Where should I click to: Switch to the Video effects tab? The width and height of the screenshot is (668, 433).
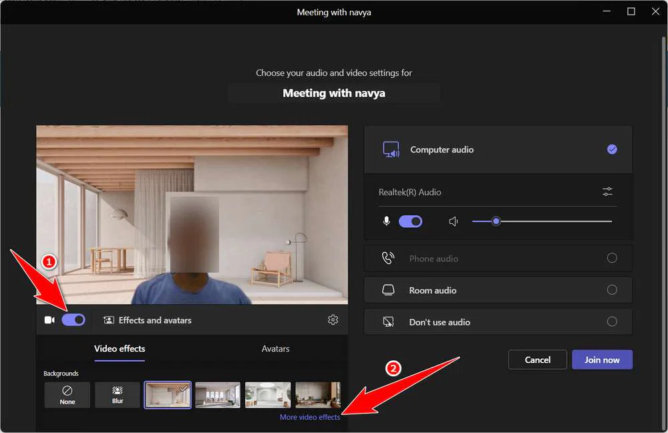(x=119, y=348)
